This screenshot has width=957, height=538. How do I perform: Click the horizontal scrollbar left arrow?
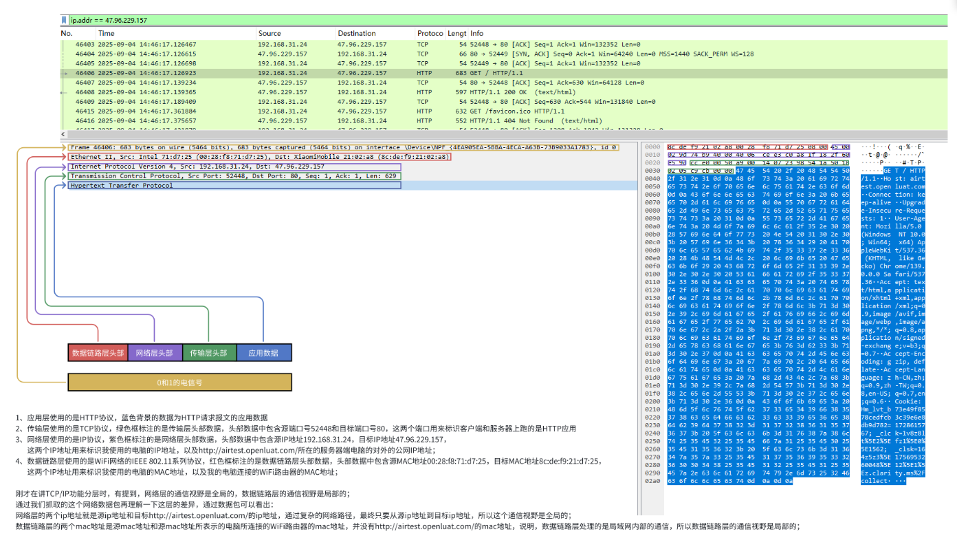(64, 134)
